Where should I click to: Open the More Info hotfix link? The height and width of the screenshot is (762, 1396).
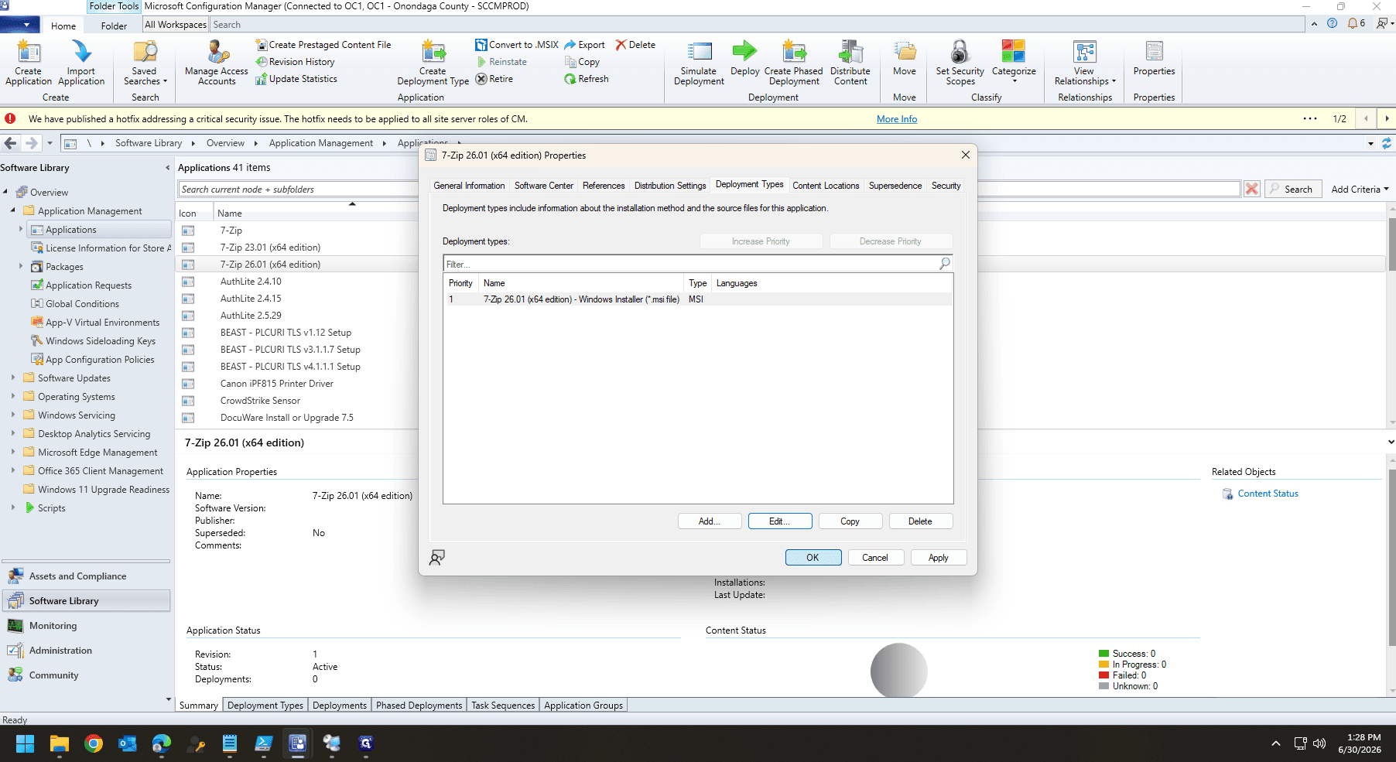coord(897,119)
